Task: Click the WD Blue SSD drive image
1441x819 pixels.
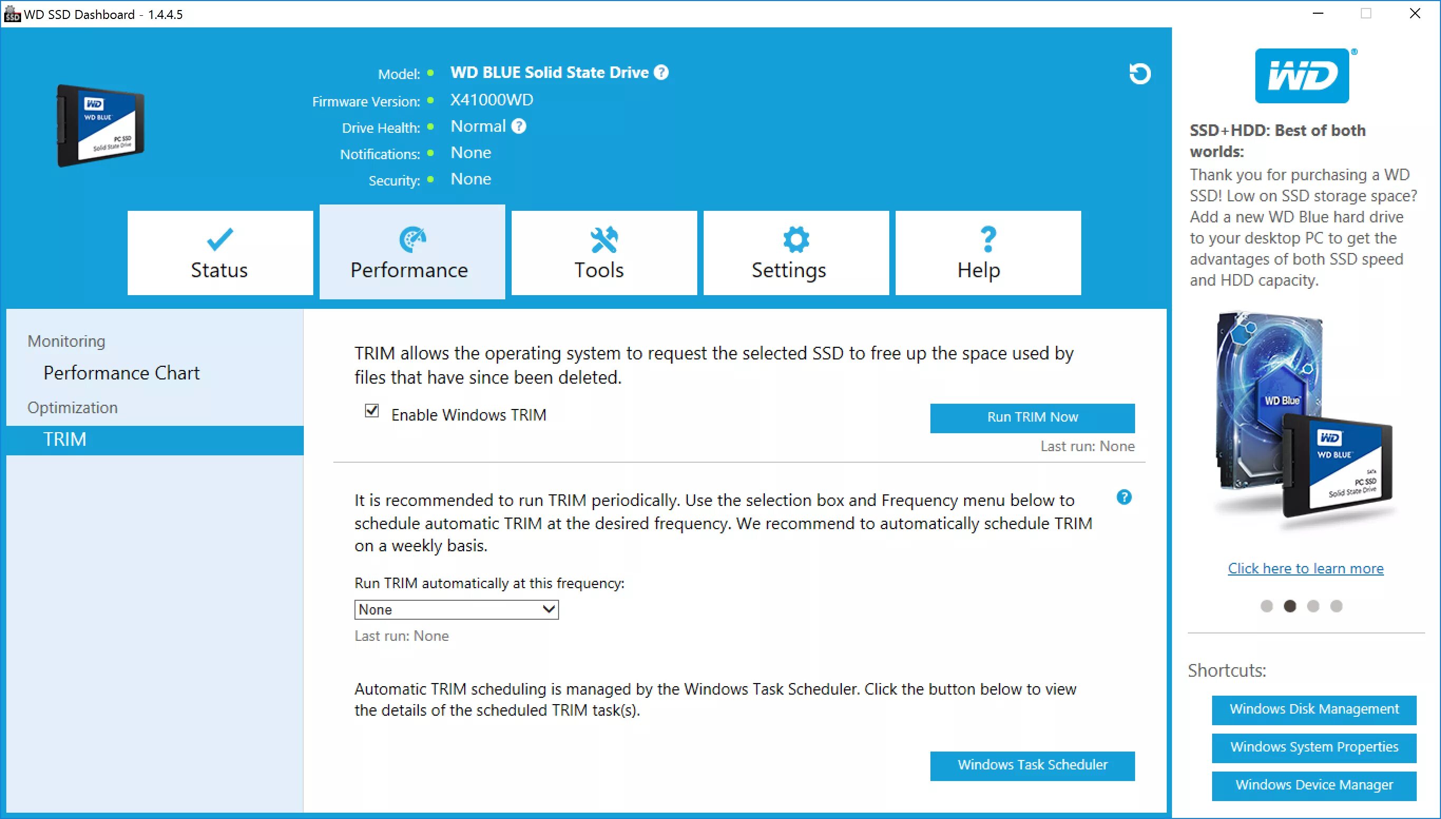Action: click(x=100, y=125)
